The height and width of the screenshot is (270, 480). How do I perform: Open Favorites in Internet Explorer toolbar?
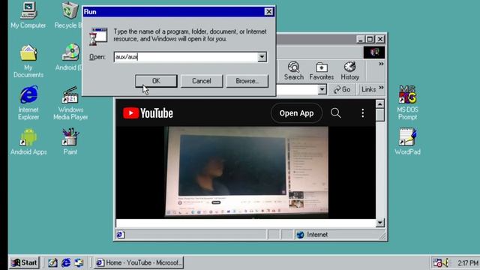tap(322, 71)
